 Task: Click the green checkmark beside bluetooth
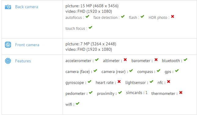click(185, 60)
